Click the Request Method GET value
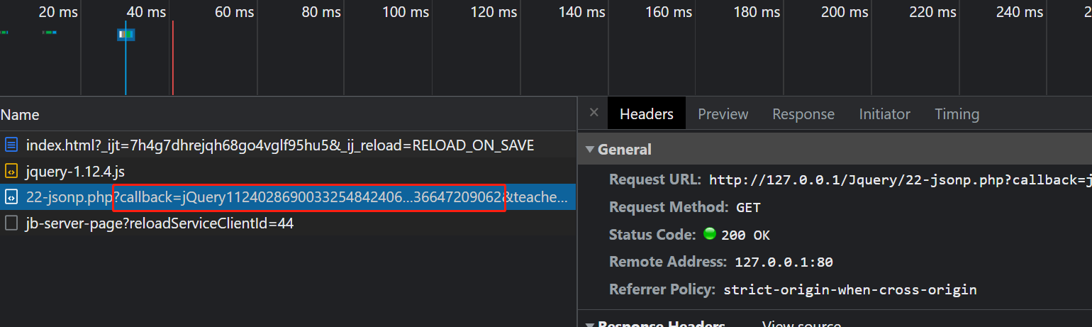This screenshot has width=1092, height=327. pos(748,208)
